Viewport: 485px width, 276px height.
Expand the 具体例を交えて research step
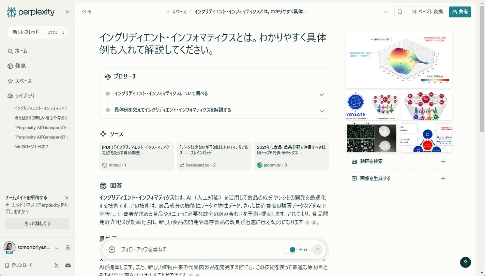(x=321, y=111)
